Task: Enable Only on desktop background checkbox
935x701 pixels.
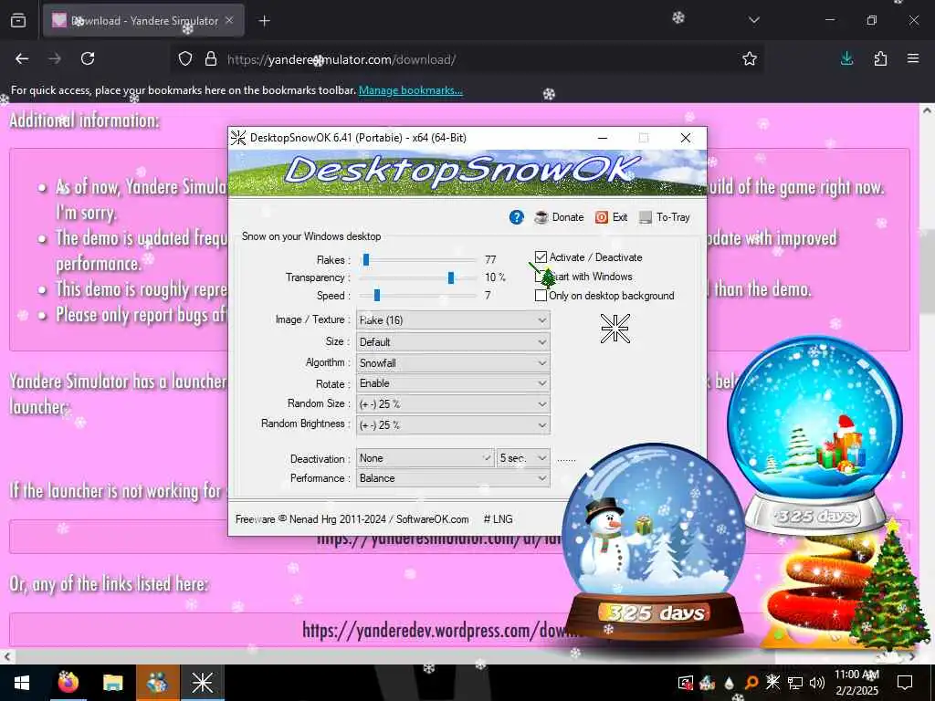Action: [541, 296]
